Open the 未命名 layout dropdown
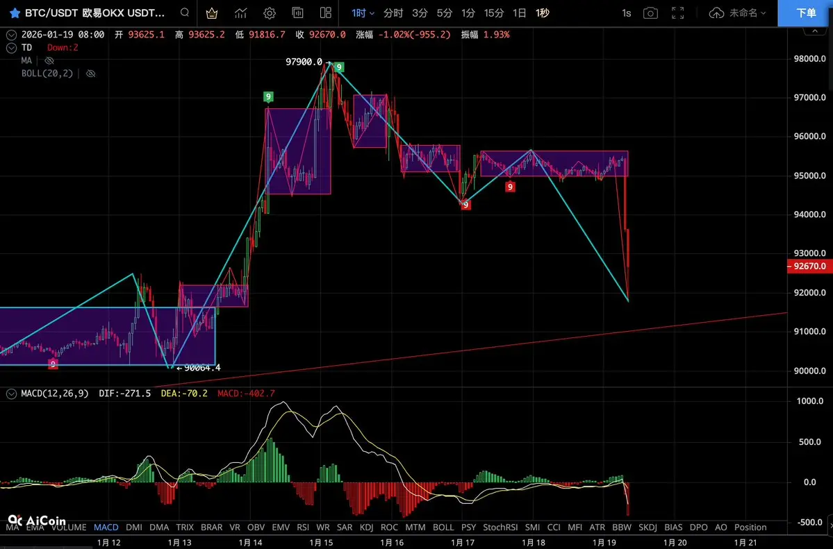This screenshot has width=833, height=549. click(748, 12)
